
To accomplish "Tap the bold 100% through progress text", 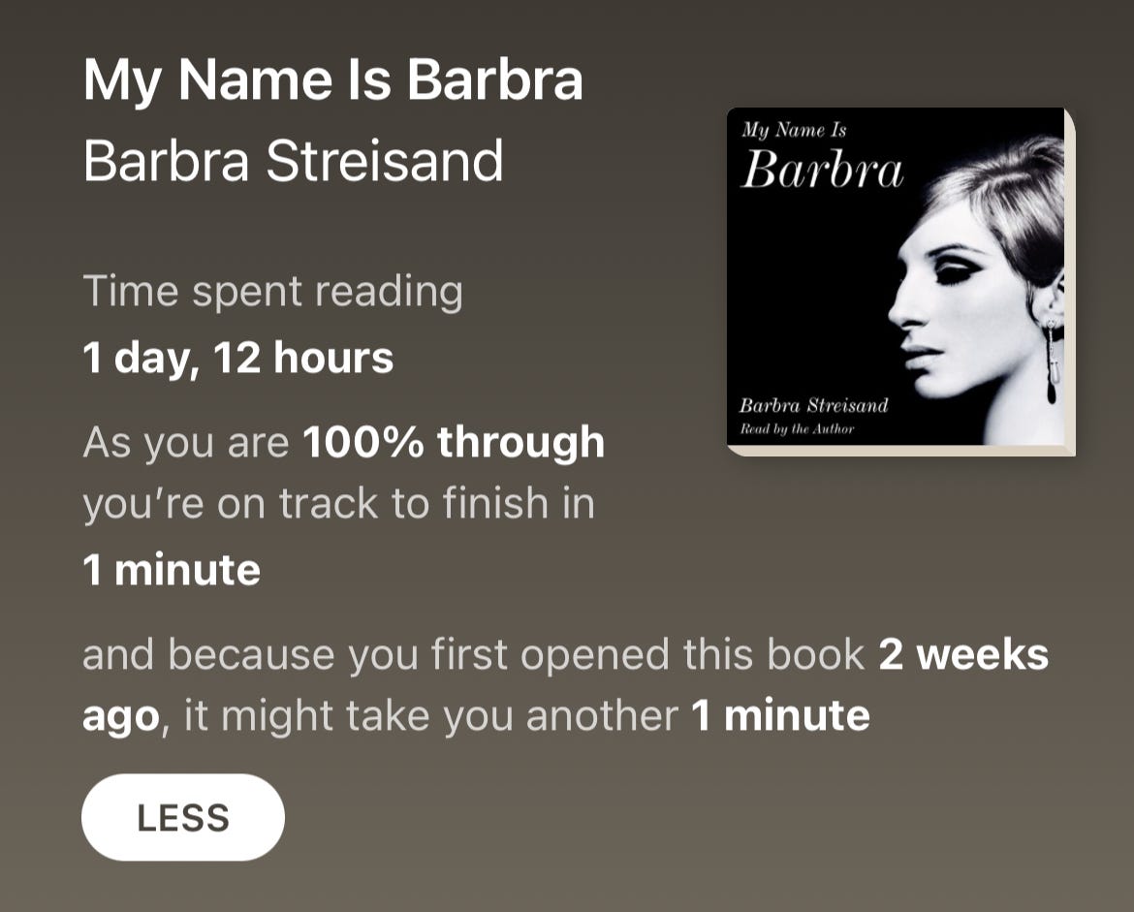I will pyautogui.click(x=454, y=442).
